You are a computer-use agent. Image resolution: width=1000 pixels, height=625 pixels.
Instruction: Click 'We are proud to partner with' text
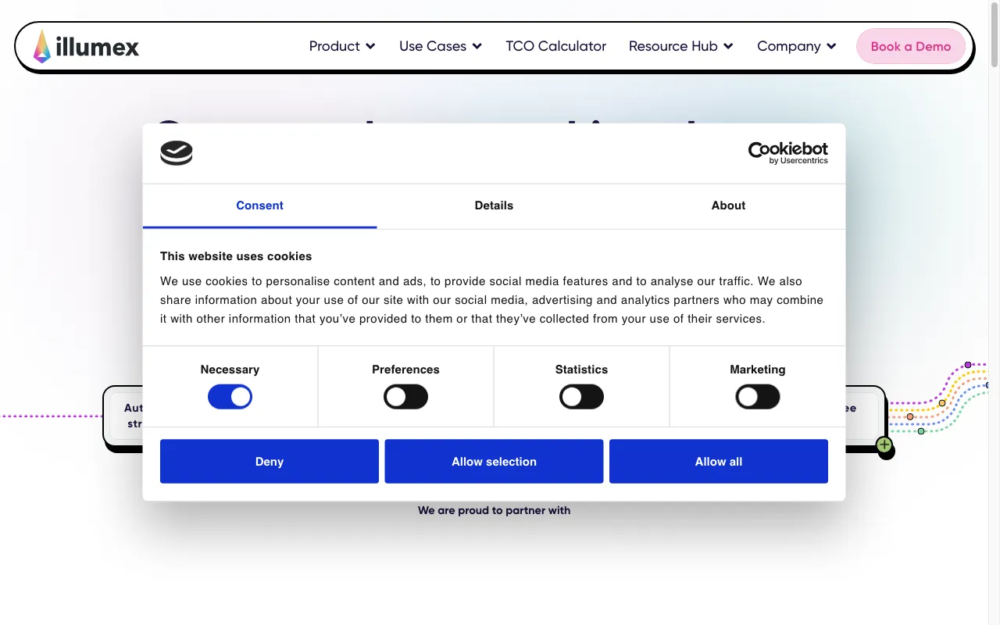(494, 510)
